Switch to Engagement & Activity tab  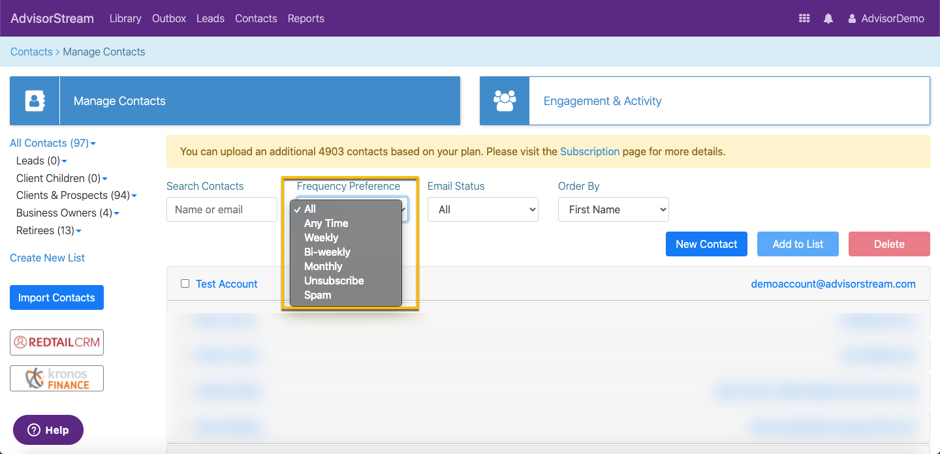[x=705, y=100]
